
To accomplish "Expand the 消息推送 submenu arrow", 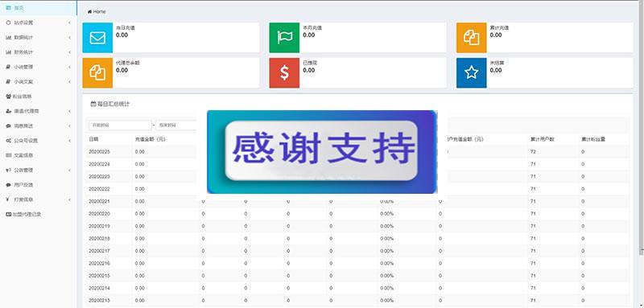I will click(69, 126).
